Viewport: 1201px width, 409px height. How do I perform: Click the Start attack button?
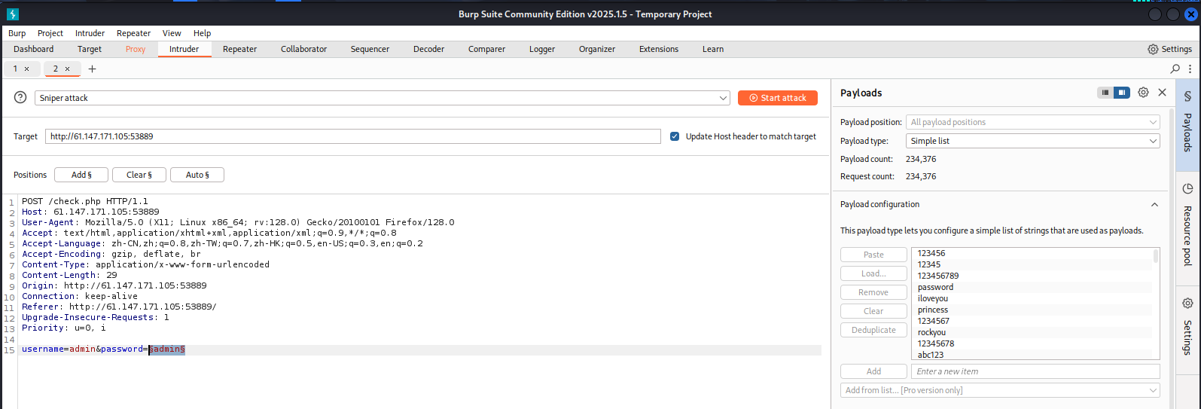[777, 98]
